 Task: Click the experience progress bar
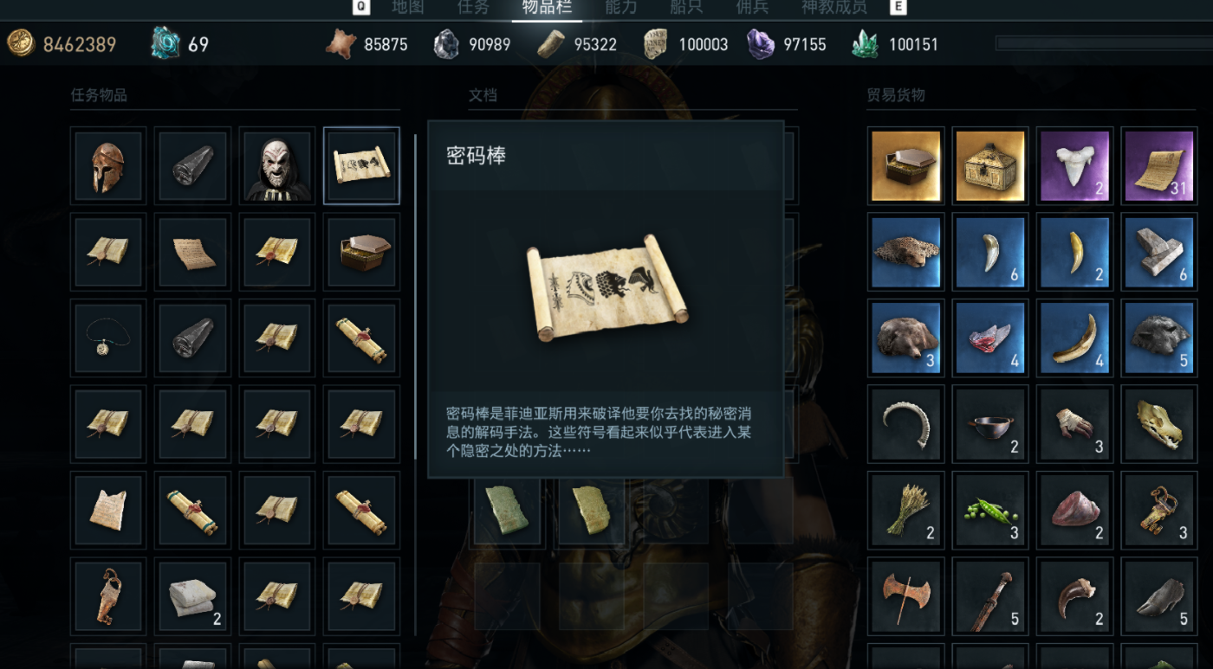1104,43
